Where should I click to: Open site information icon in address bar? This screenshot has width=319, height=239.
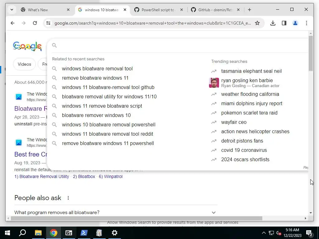click(x=48, y=23)
